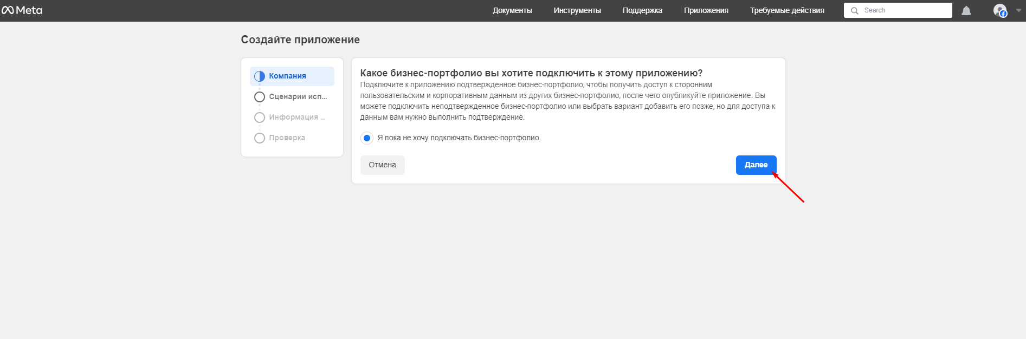This screenshot has height=339, width=1026.
Task: Open the Поддержка menu
Action: point(642,10)
